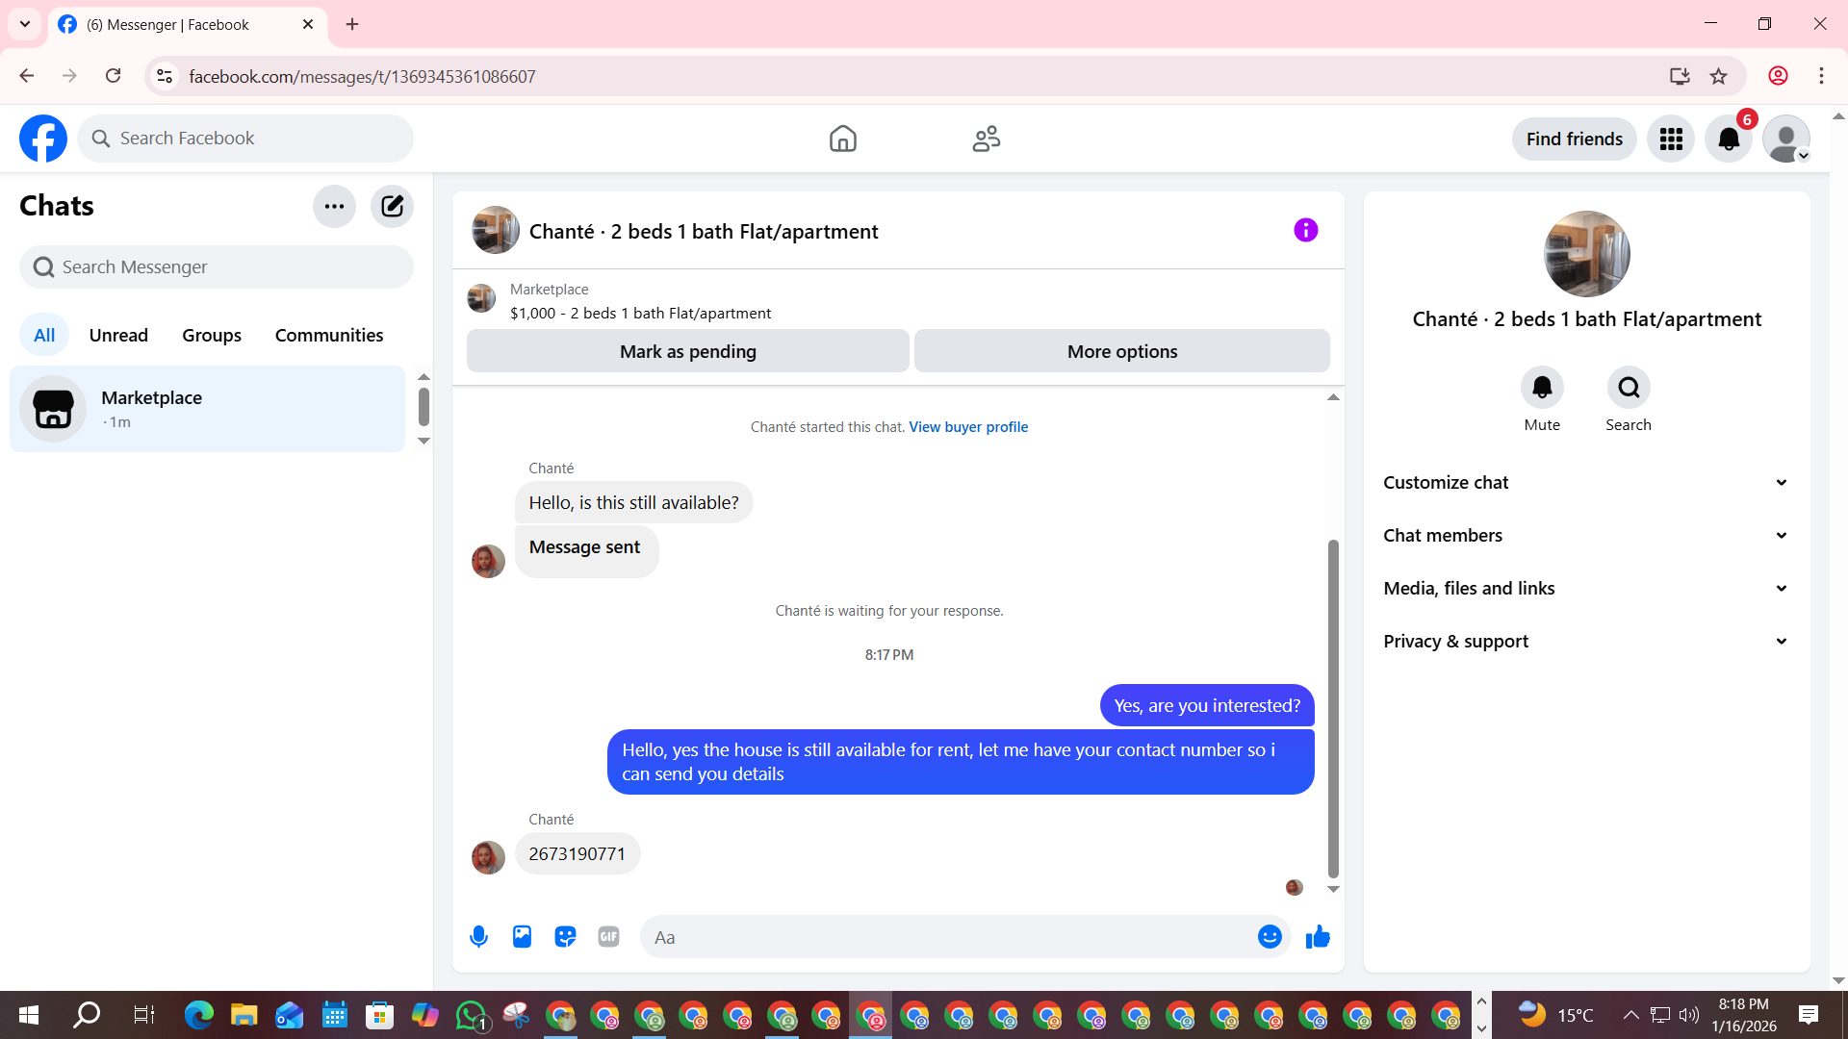
Task: Click the voice clip microphone icon
Action: click(x=478, y=937)
